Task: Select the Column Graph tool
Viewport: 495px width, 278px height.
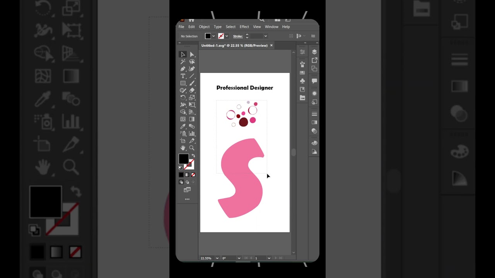Action: pos(192,134)
